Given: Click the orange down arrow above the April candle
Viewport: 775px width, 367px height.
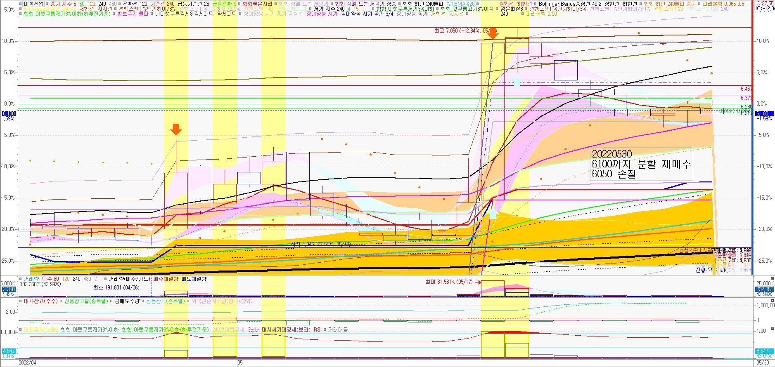Looking at the screenshot, I should 176,129.
